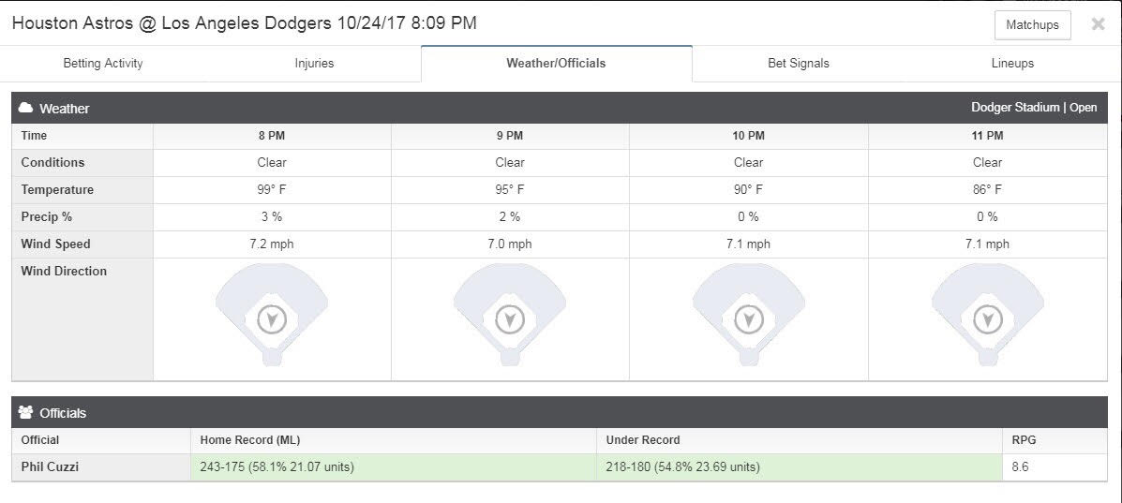Click the Weather section header text

click(65, 109)
